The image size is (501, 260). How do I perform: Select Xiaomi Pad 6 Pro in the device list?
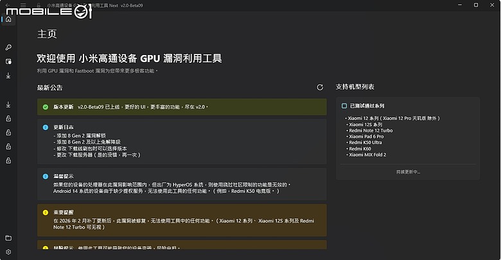pos(365,136)
